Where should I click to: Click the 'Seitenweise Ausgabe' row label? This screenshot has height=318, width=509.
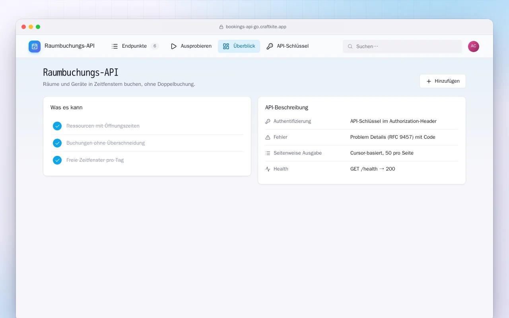pos(297,153)
